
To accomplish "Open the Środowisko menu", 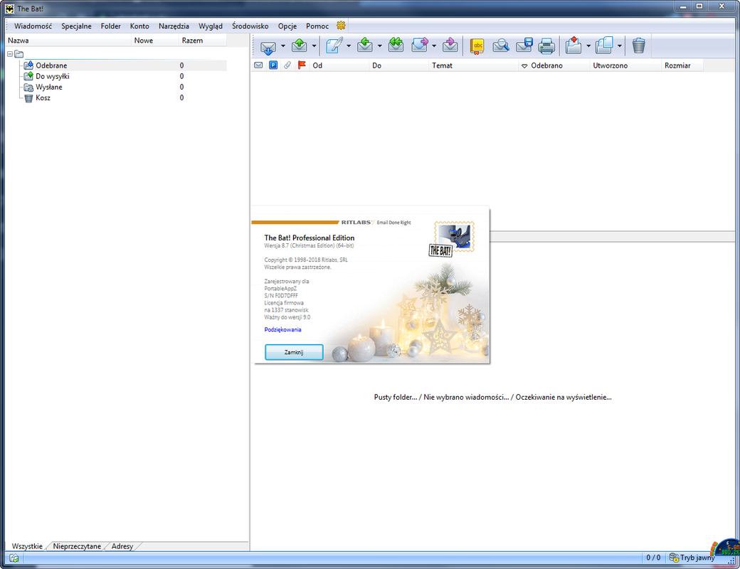I will point(250,26).
